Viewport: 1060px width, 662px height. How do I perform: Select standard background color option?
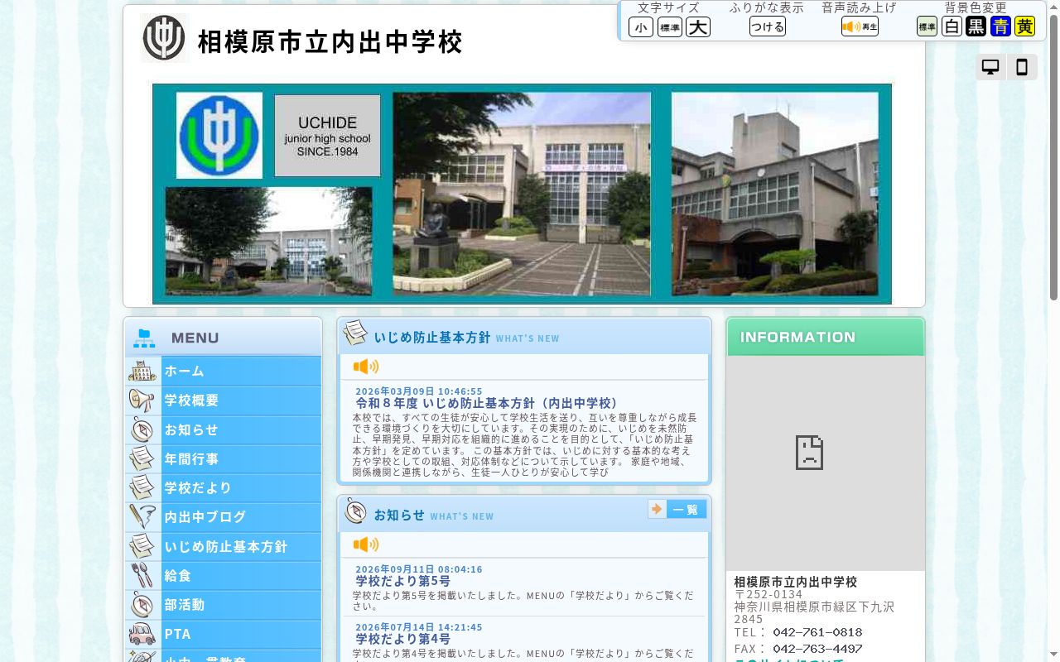tap(927, 26)
